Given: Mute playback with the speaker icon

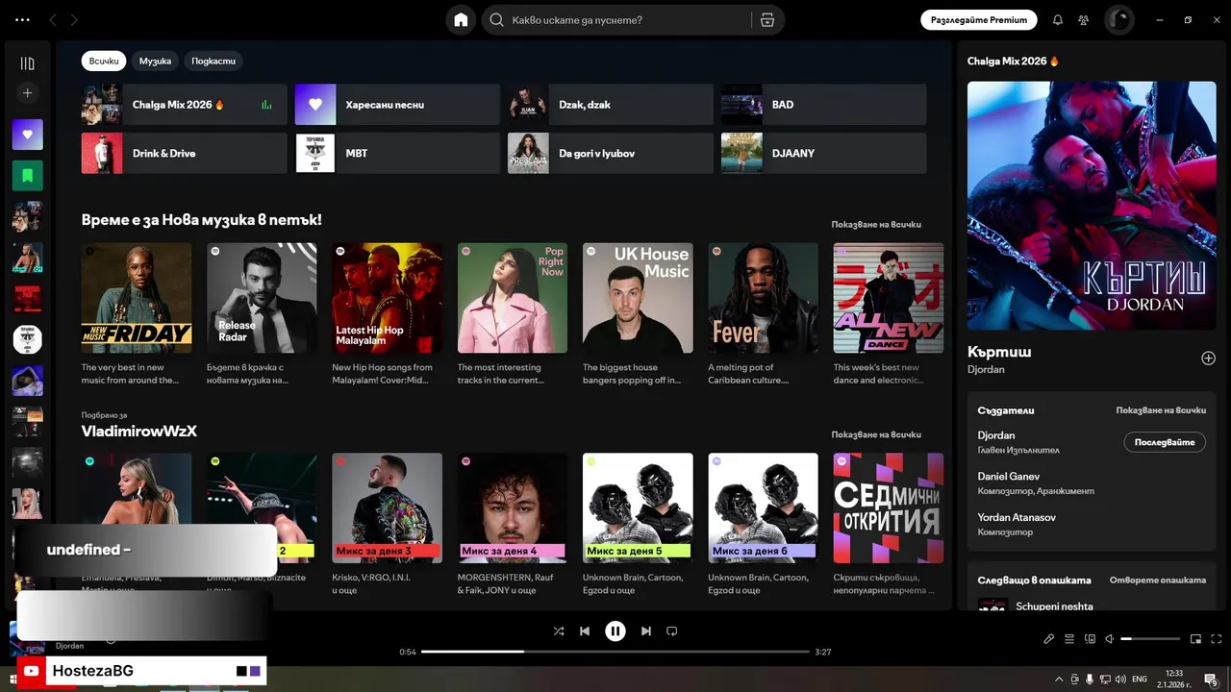Looking at the screenshot, I should (1109, 639).
